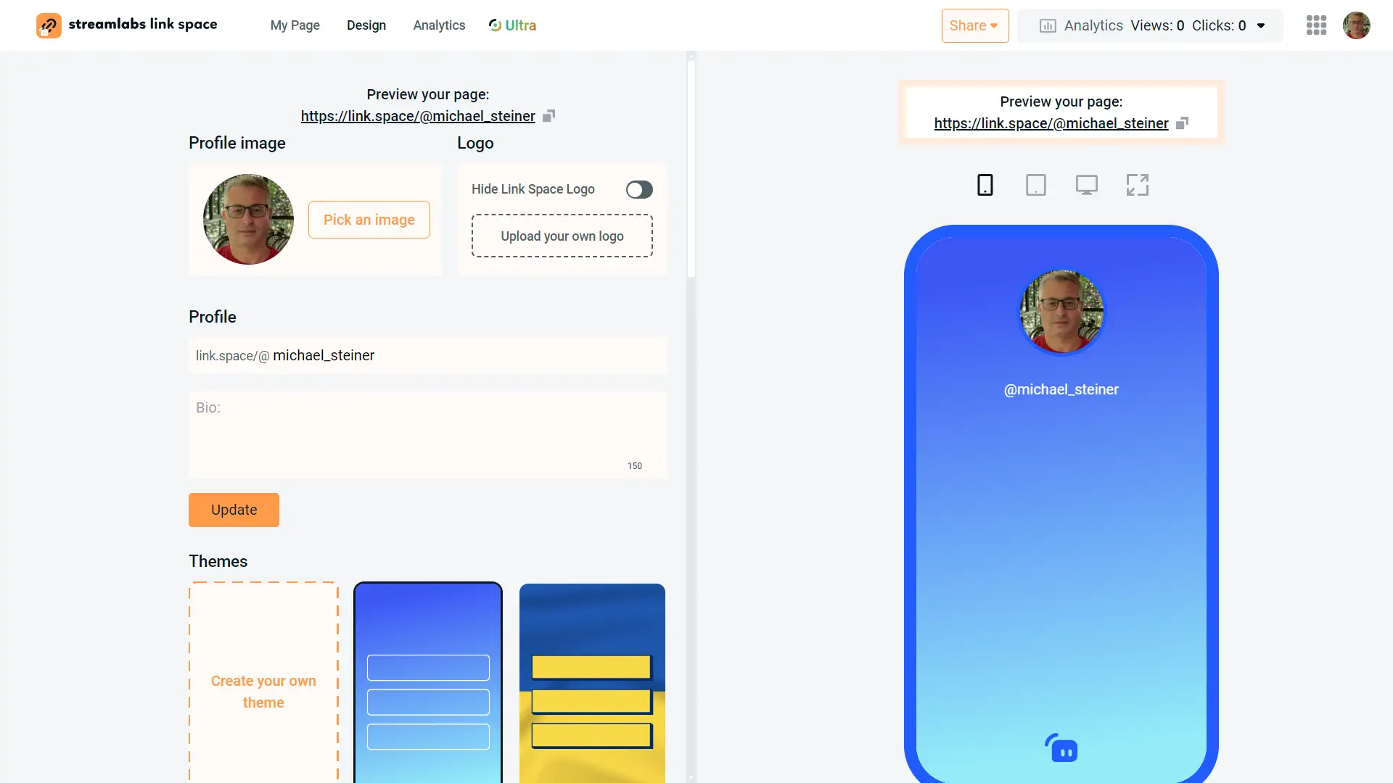Viewport: 1393px width, 783px height.
Task: Open Share dropdown button
Action: (975, 25)
